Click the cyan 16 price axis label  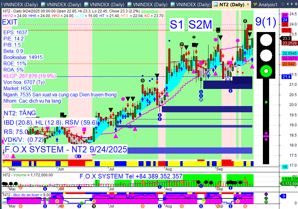coord(285,167)
